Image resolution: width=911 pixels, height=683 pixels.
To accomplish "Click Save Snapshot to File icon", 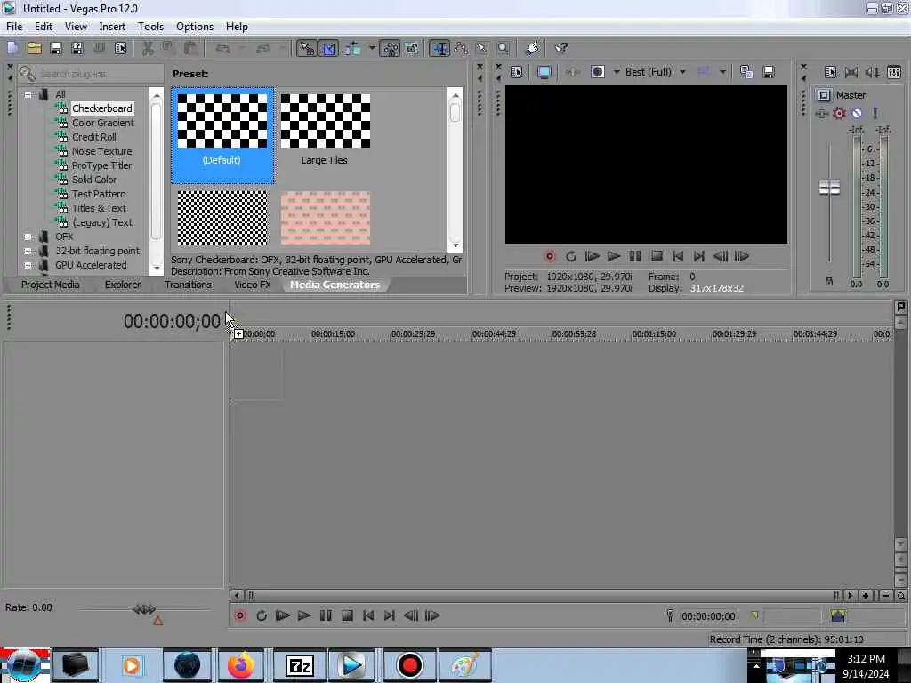I will (768, 72).
